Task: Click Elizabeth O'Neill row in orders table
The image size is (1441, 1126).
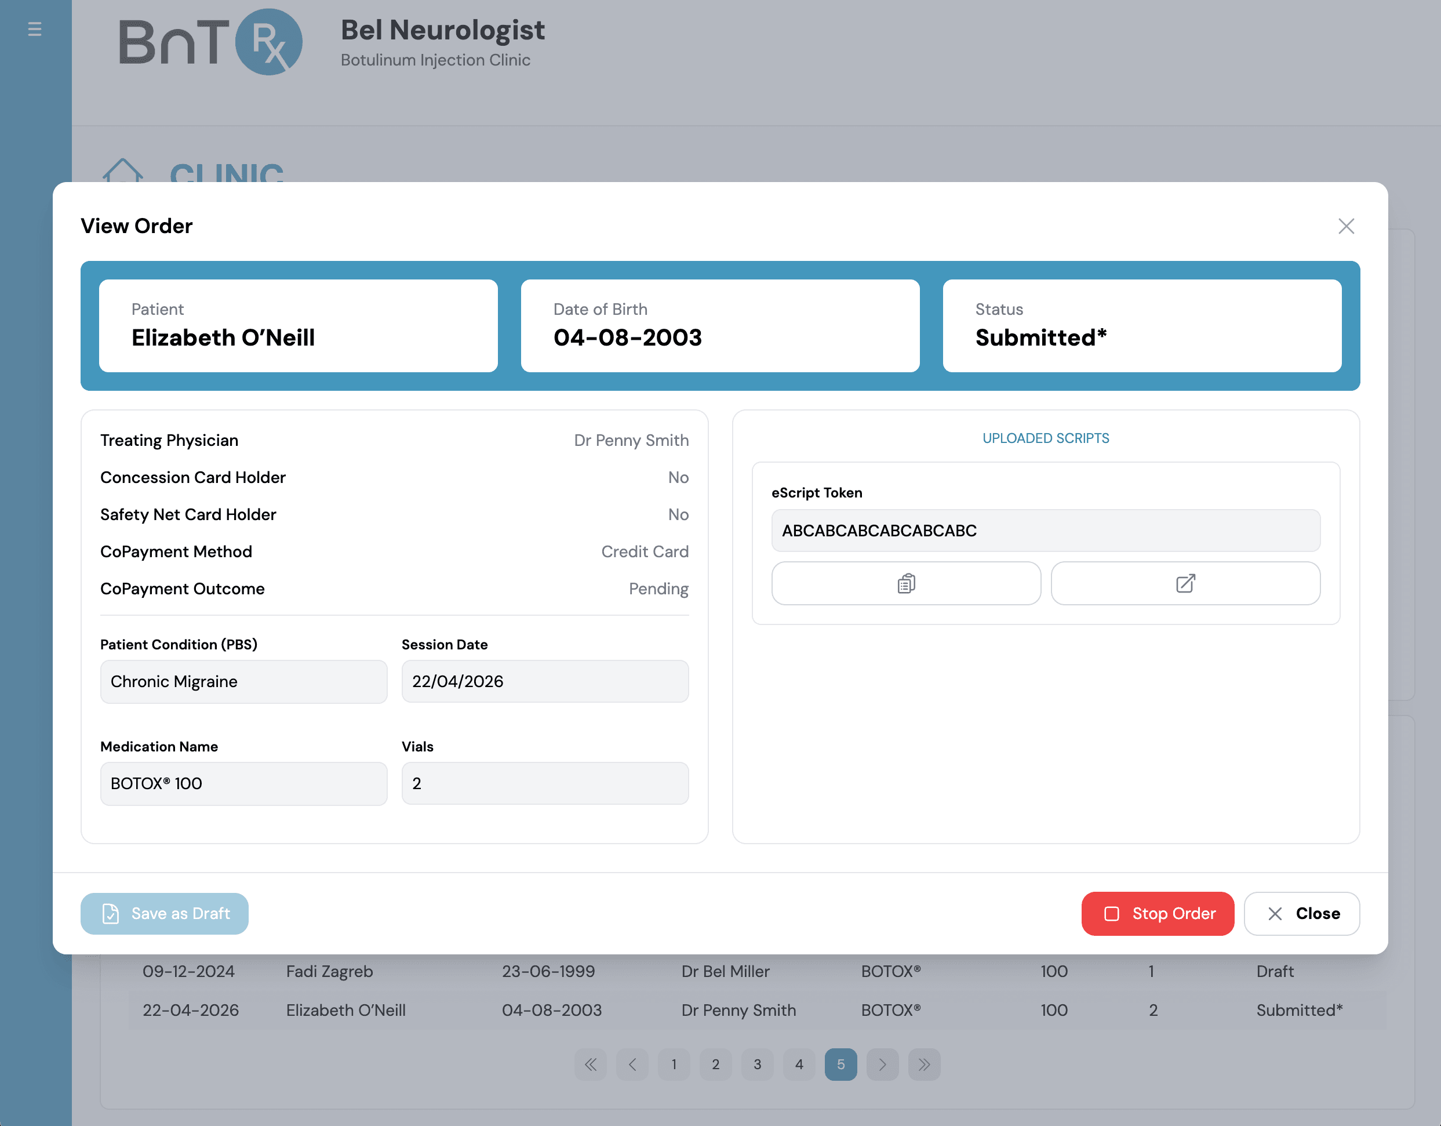Action: [x=757, y=1010]
